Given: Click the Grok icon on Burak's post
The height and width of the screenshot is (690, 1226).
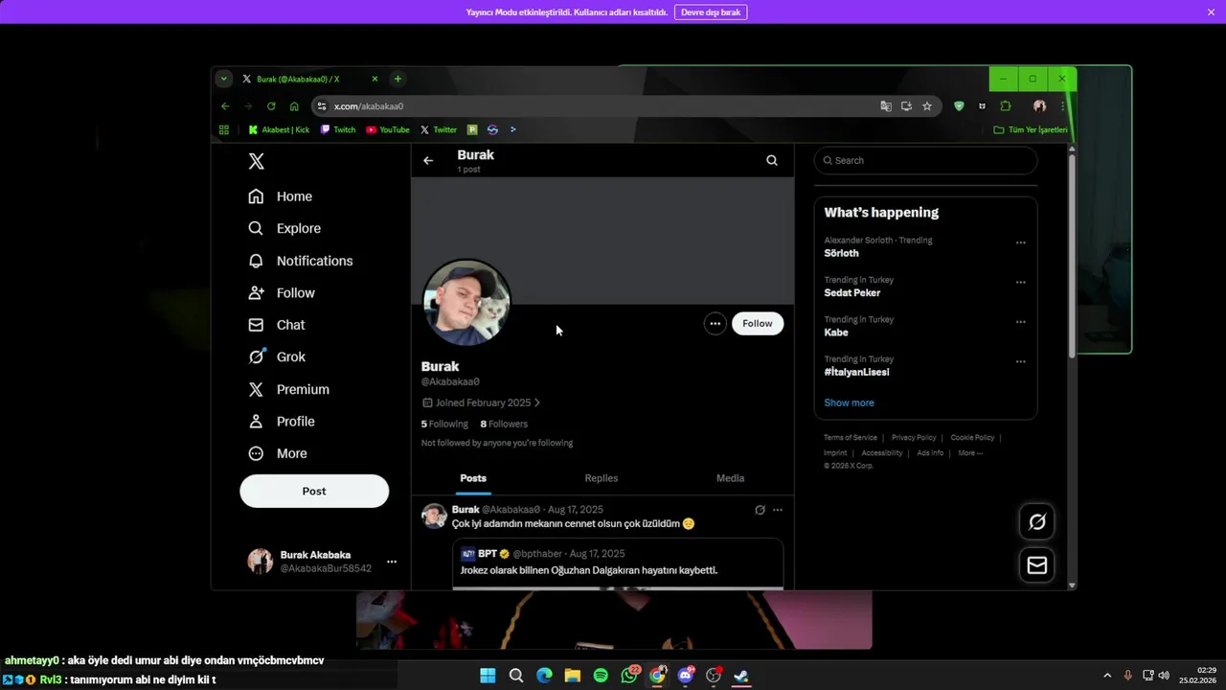Looking at the screenshot, I should pos(760,510).
